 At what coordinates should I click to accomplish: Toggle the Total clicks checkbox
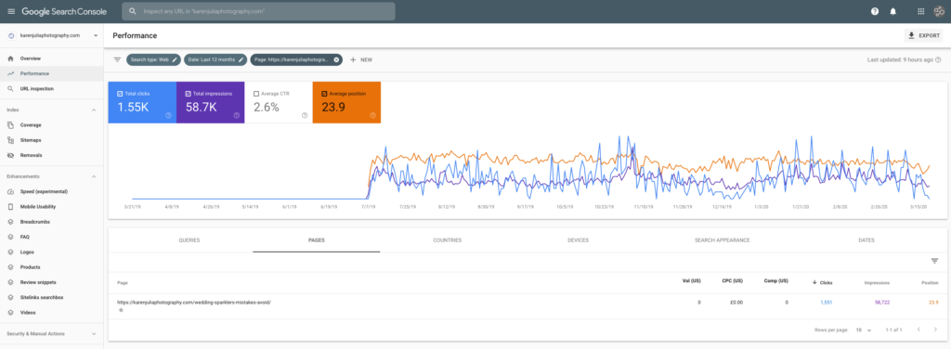point(120,94)
